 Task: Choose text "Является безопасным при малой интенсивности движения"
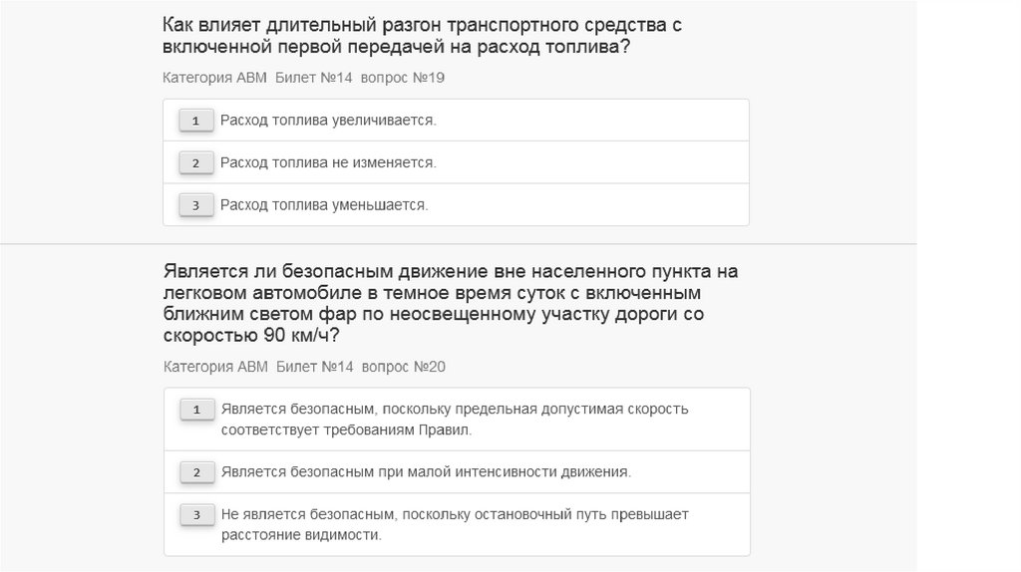(426, 472)
